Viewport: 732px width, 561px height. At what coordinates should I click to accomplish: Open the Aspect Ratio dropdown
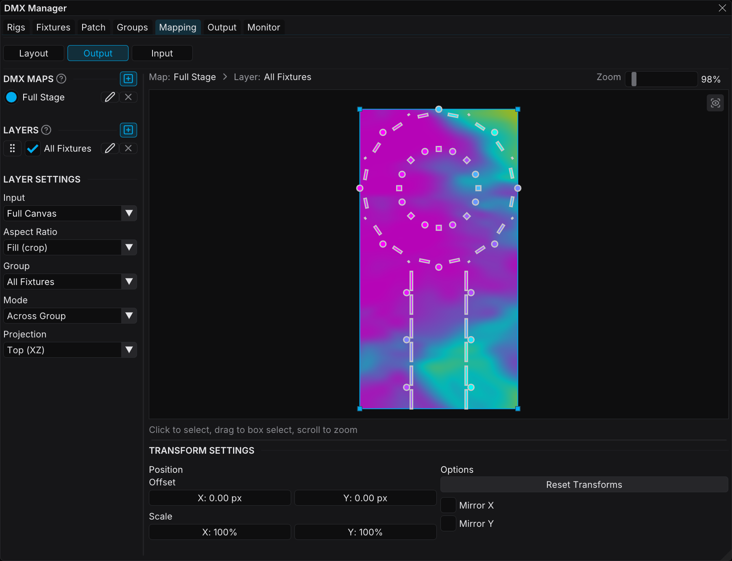coord(70,248)
